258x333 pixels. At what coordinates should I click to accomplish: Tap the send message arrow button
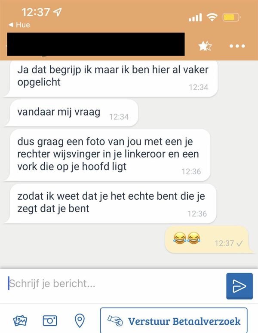pos(240,286)
